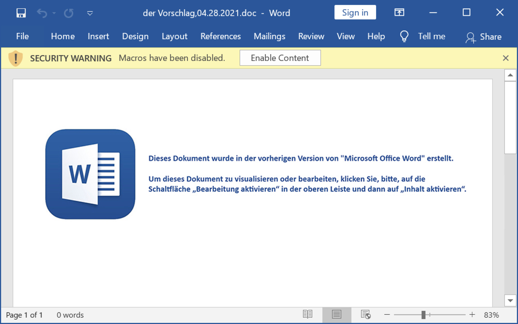This screenshot has width=518, height=324.
Task: Open the Design tab
Action: point(135,36)
